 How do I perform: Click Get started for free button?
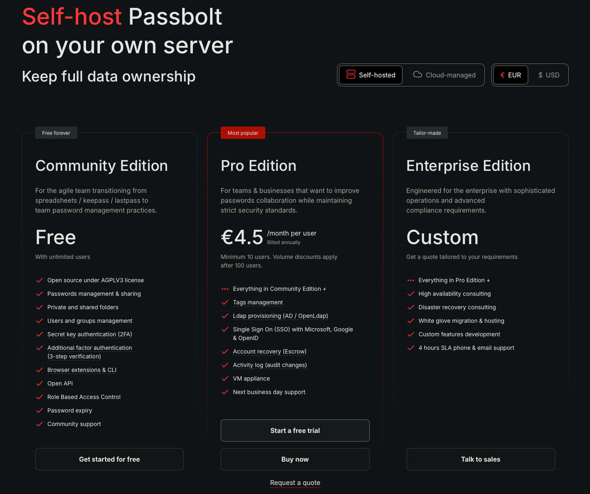click(x=109, y=459)
